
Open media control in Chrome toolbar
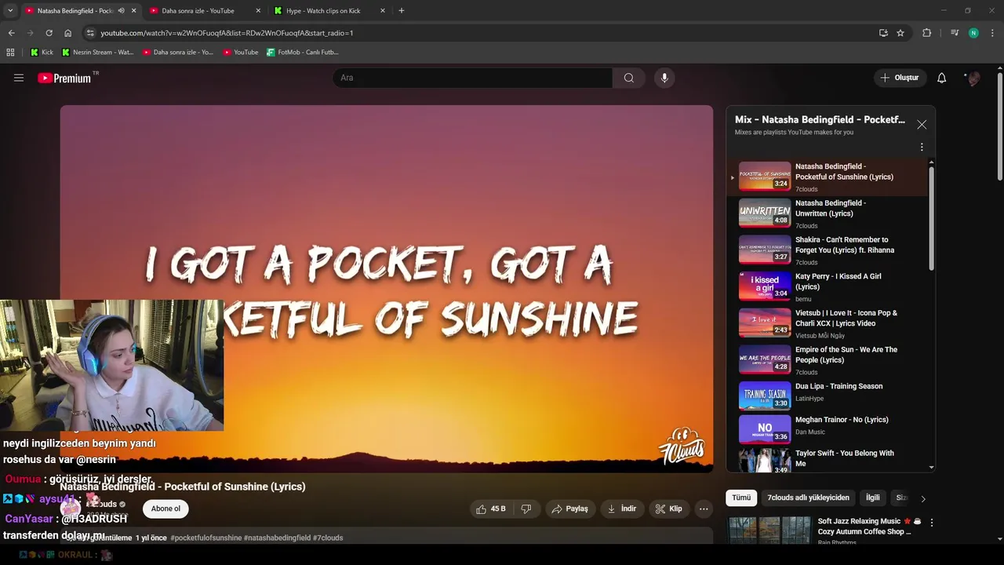pos(954,33)
